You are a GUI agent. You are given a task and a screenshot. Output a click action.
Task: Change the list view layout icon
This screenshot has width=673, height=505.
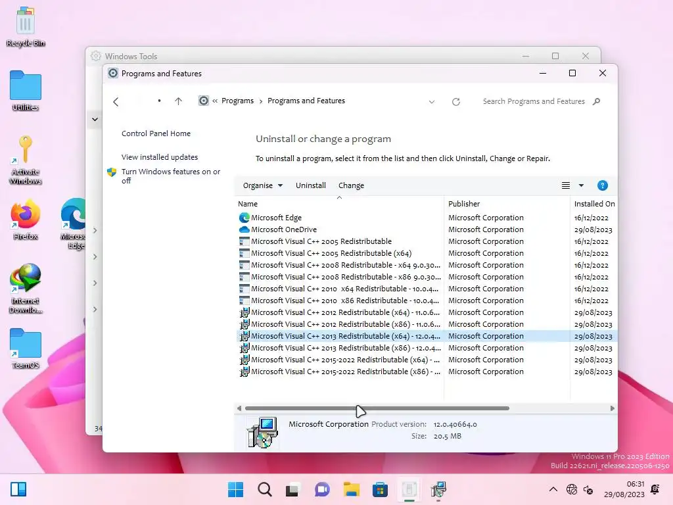click(x=566, y=185)
